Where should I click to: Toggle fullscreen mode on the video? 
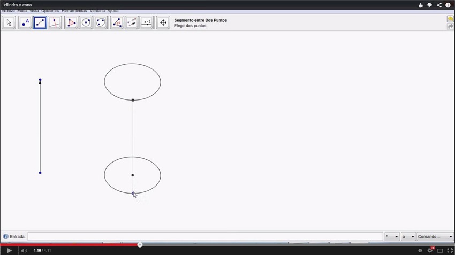(x=450, y=250)
